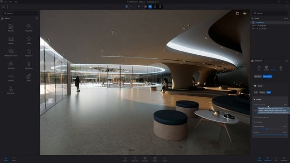Show favorites using the heart icon
Viewport: 290px width, 163px height.
pos(37,19)
